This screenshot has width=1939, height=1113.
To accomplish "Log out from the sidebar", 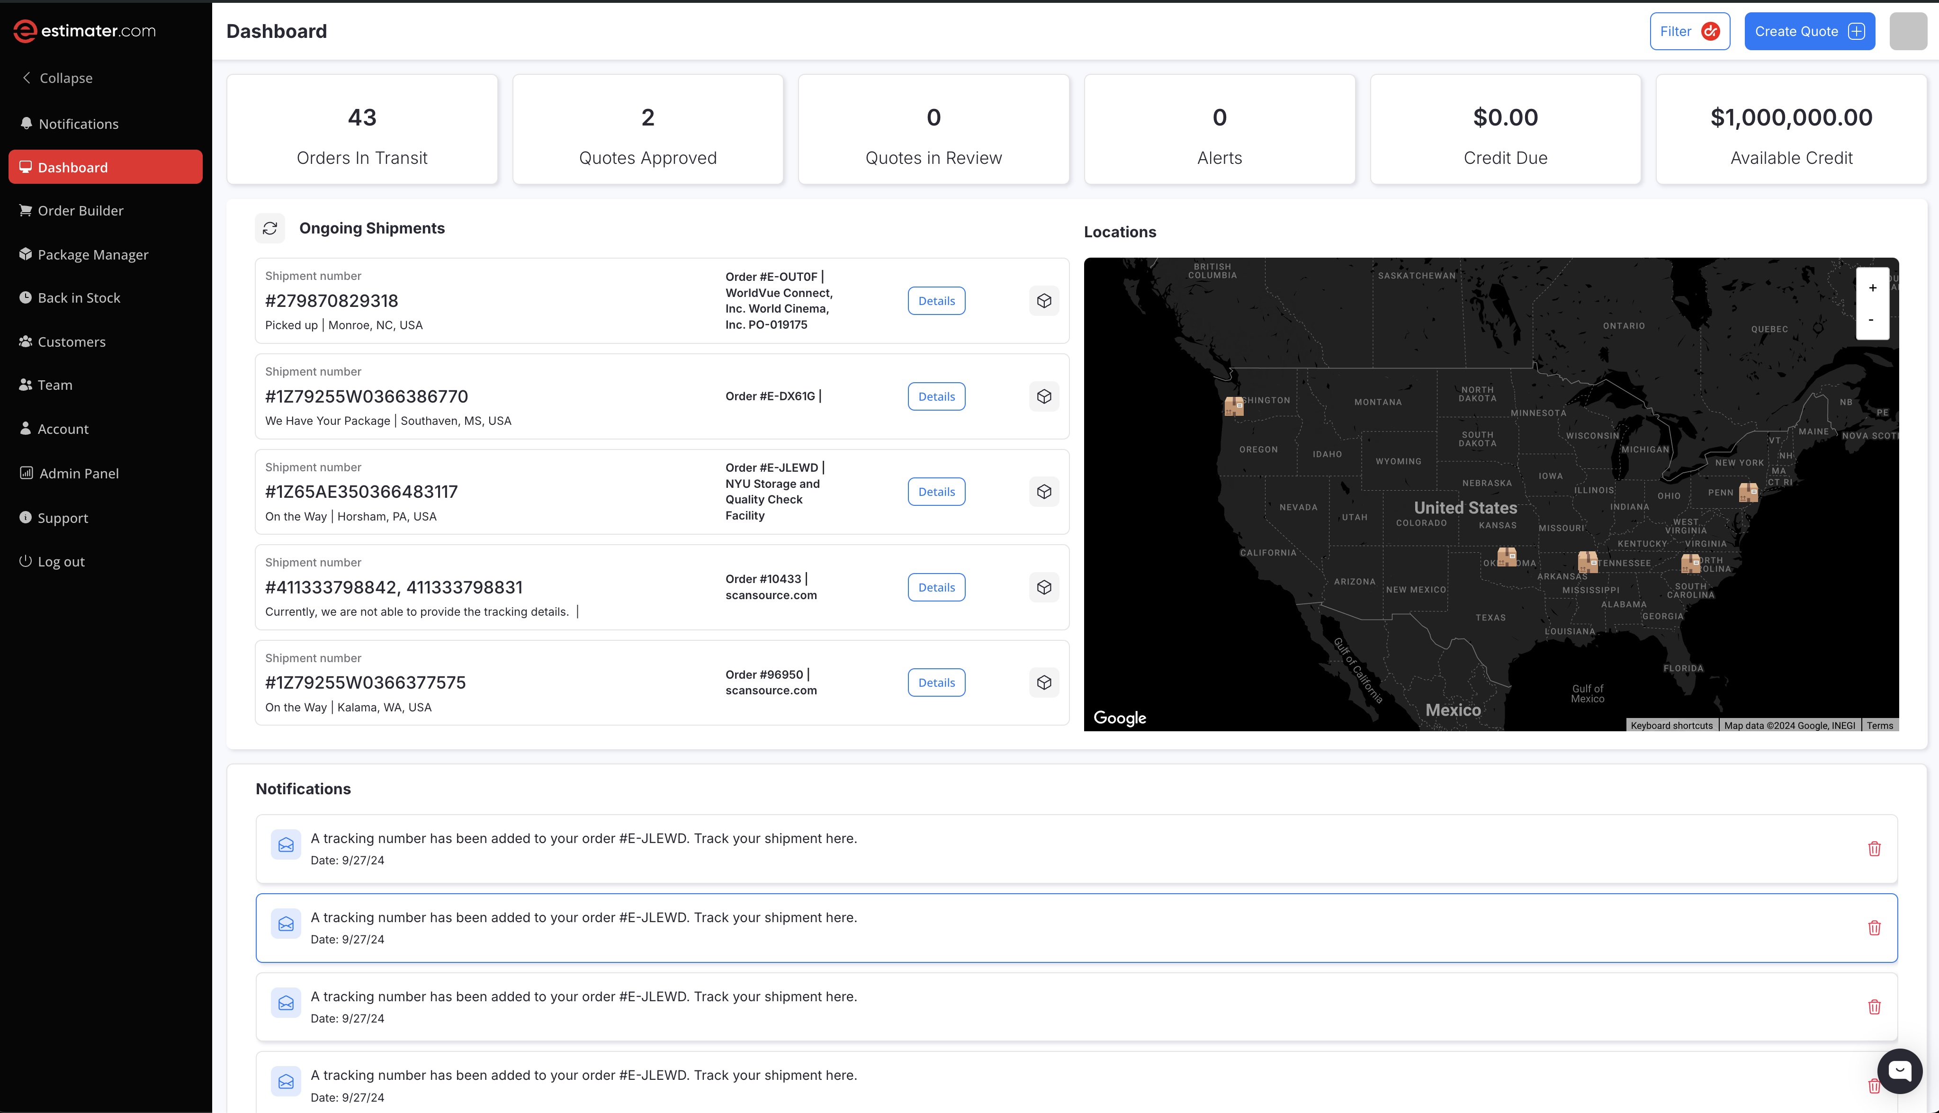I will (52, 561).
